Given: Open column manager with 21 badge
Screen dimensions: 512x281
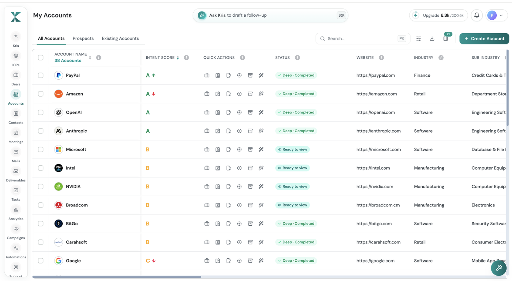Looking at the screenshot, I should (446, 38).
